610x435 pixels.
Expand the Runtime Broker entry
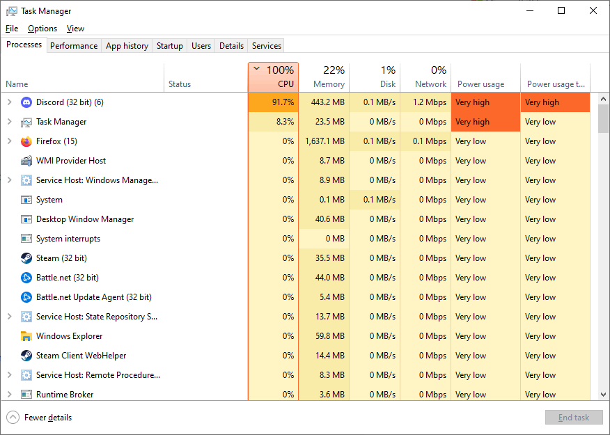click(10, 394)
